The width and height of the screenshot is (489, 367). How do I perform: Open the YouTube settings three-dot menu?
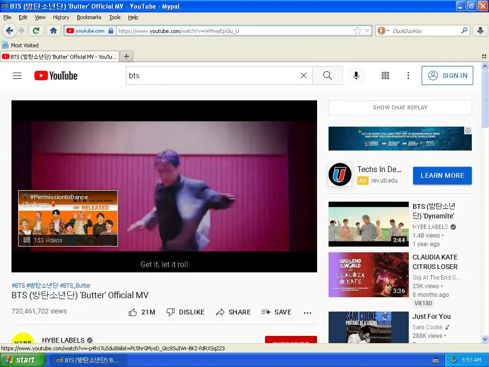(x=408, y=76)
